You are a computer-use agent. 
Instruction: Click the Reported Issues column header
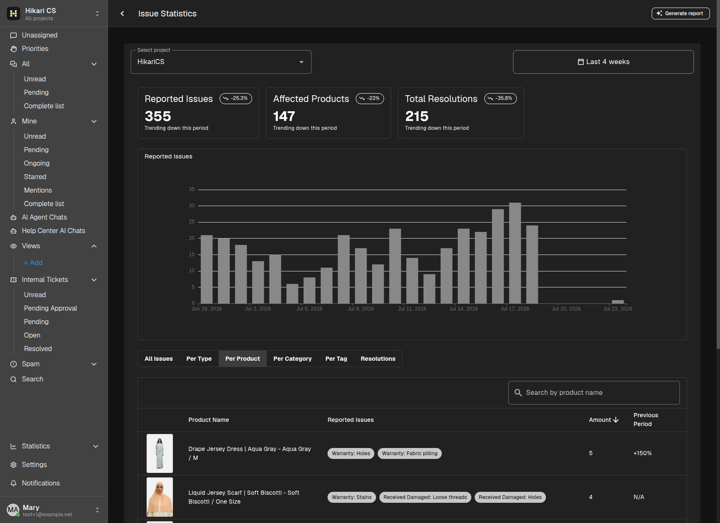click(x=351, y=420)
